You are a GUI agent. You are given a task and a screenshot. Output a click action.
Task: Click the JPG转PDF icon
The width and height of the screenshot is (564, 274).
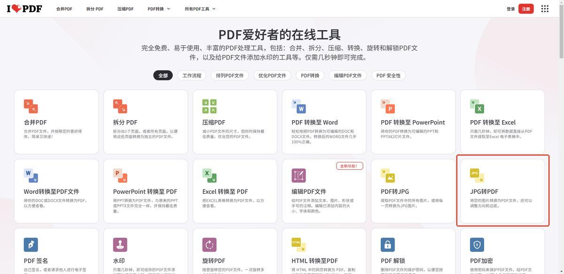477,175
